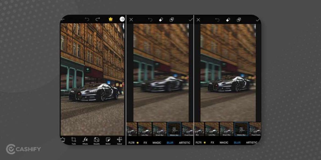The width and height of the screenshot is (321, 160).
Task: Tap the layers blend icon in the middle screen
Action: pos(172,20)
